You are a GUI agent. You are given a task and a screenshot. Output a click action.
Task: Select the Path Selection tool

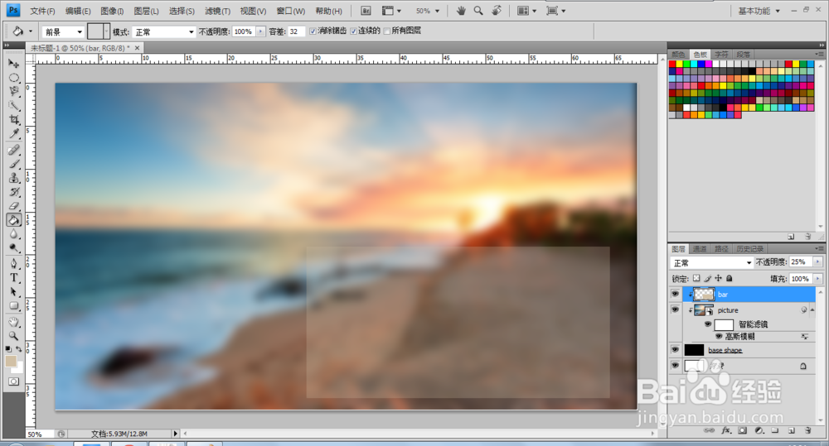coord(14,292)
